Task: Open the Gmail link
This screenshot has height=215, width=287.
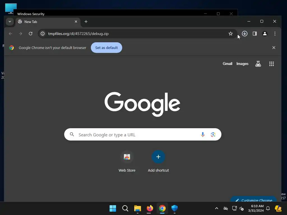Action: click(228, 64)
